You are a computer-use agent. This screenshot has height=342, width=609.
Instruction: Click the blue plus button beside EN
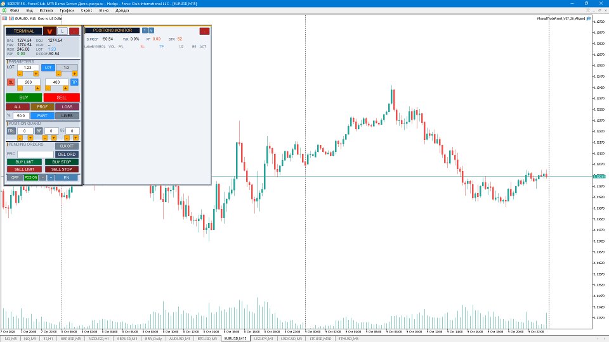click(51, 177)
